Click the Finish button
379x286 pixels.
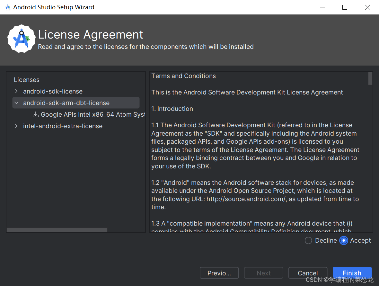(x=352, y=273)
